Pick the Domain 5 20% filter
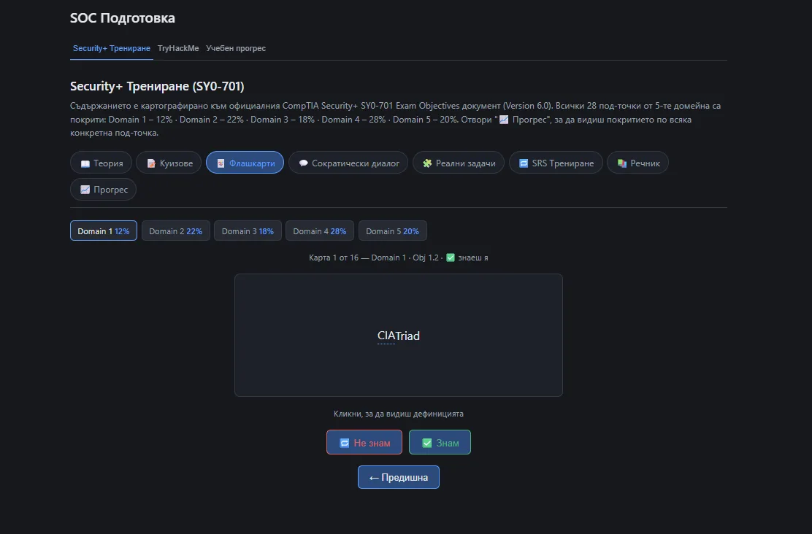812x534 pixels. 393,231
